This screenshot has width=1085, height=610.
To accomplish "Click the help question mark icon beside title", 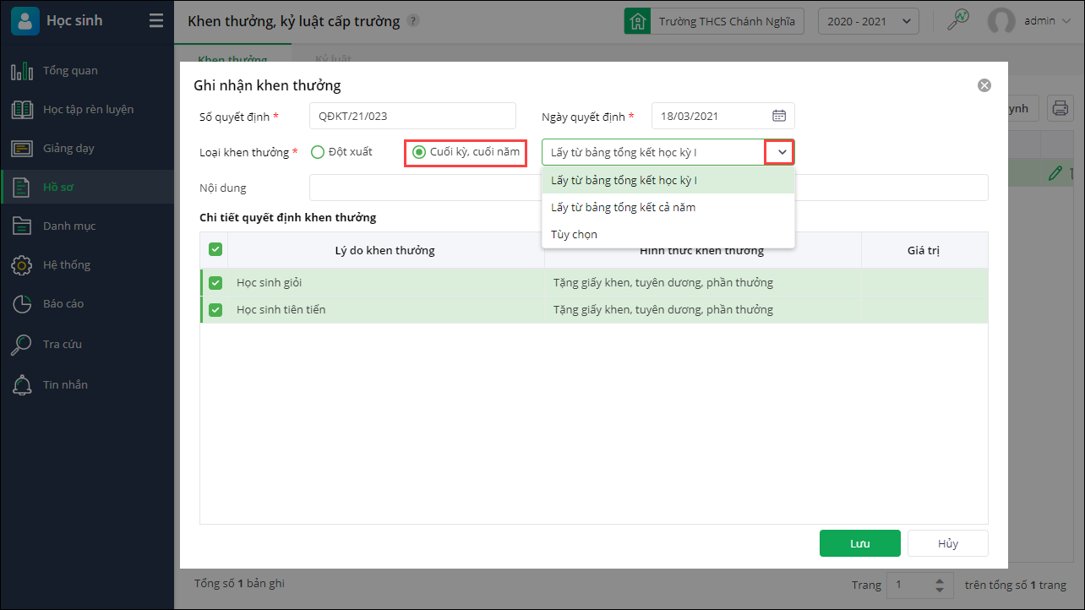I will coord(412,21).
